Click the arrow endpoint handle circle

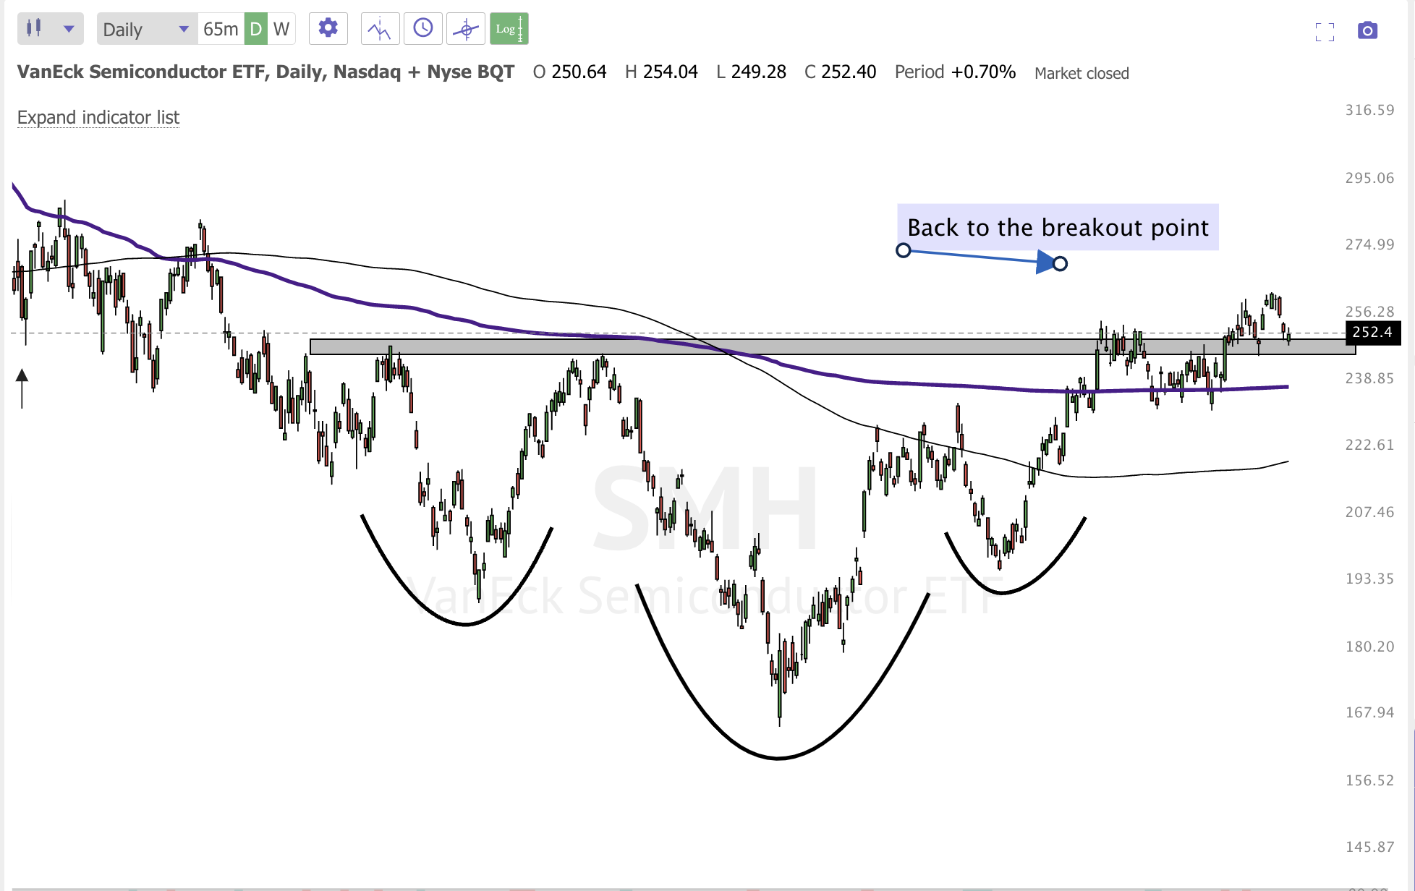[x=1060, y=263]
